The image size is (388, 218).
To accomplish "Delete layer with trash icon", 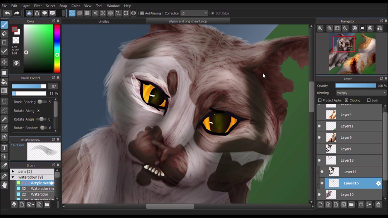I will click(378, 205).
